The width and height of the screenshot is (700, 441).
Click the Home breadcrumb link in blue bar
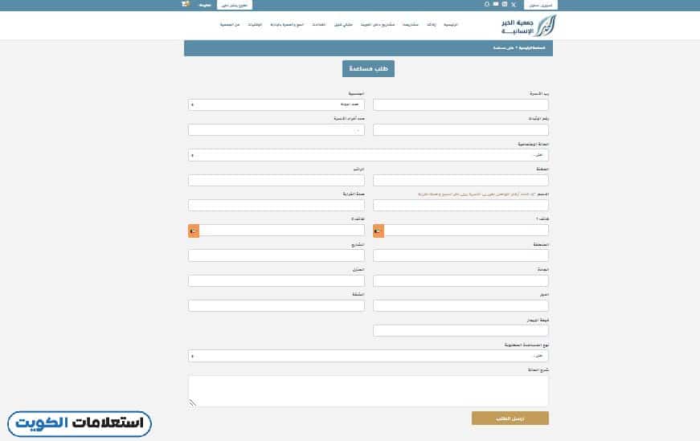pyautogui.click(x=534, y=48)
